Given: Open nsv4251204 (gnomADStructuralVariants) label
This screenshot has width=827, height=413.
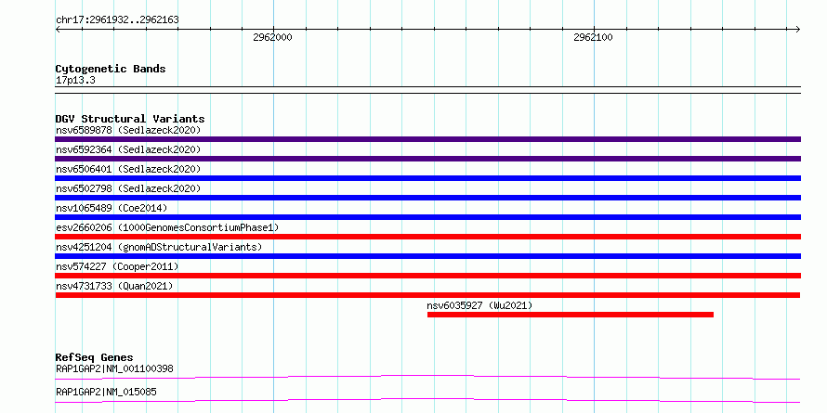Looking at the screenshot, I should coord(159,247).
